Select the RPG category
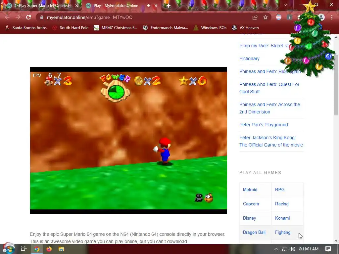Image resolution: width=339 pixels, height=254 pixels. pos(280,190)
